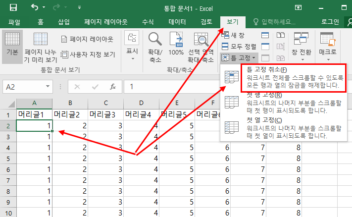
Task: Select the 보기 tab
Action: (233, 22)
